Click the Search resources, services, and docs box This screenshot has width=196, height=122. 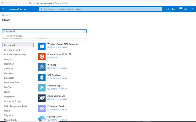point(100,9)
